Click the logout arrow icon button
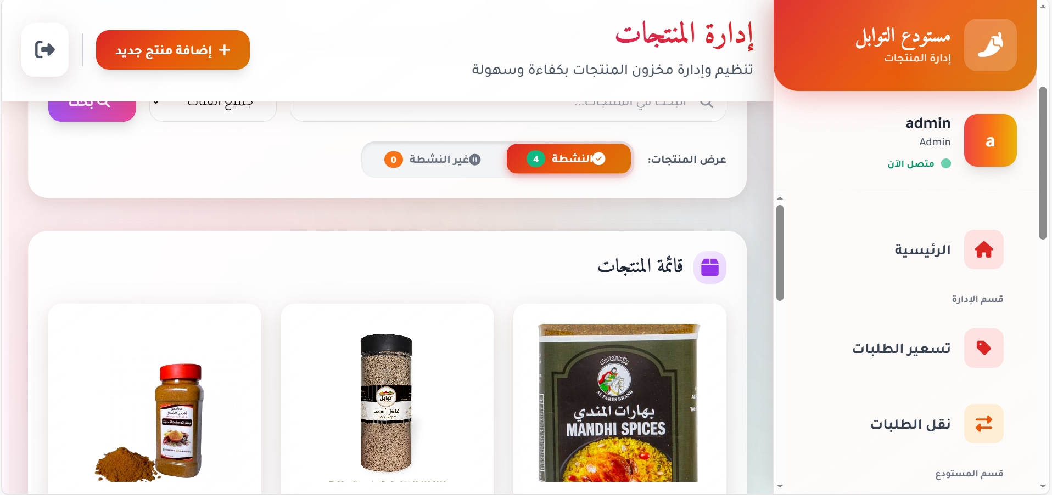 click(x=45, y=50)
